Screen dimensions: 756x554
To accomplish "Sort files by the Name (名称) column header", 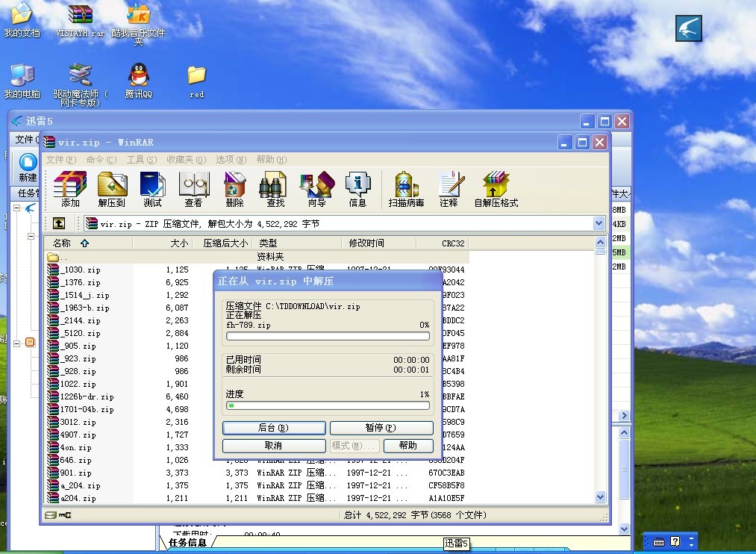I will [x=62, y=243].
